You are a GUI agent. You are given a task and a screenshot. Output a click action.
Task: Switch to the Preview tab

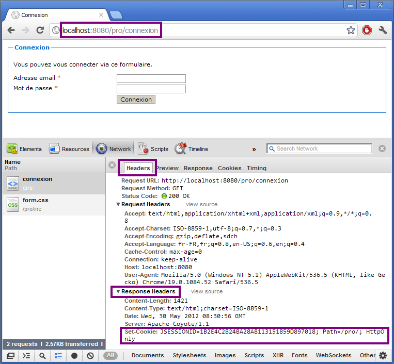(167, 168)
